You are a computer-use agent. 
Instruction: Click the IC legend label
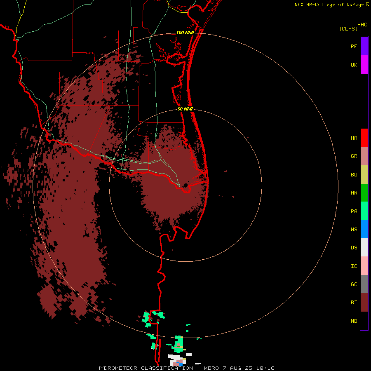[354, 266]
